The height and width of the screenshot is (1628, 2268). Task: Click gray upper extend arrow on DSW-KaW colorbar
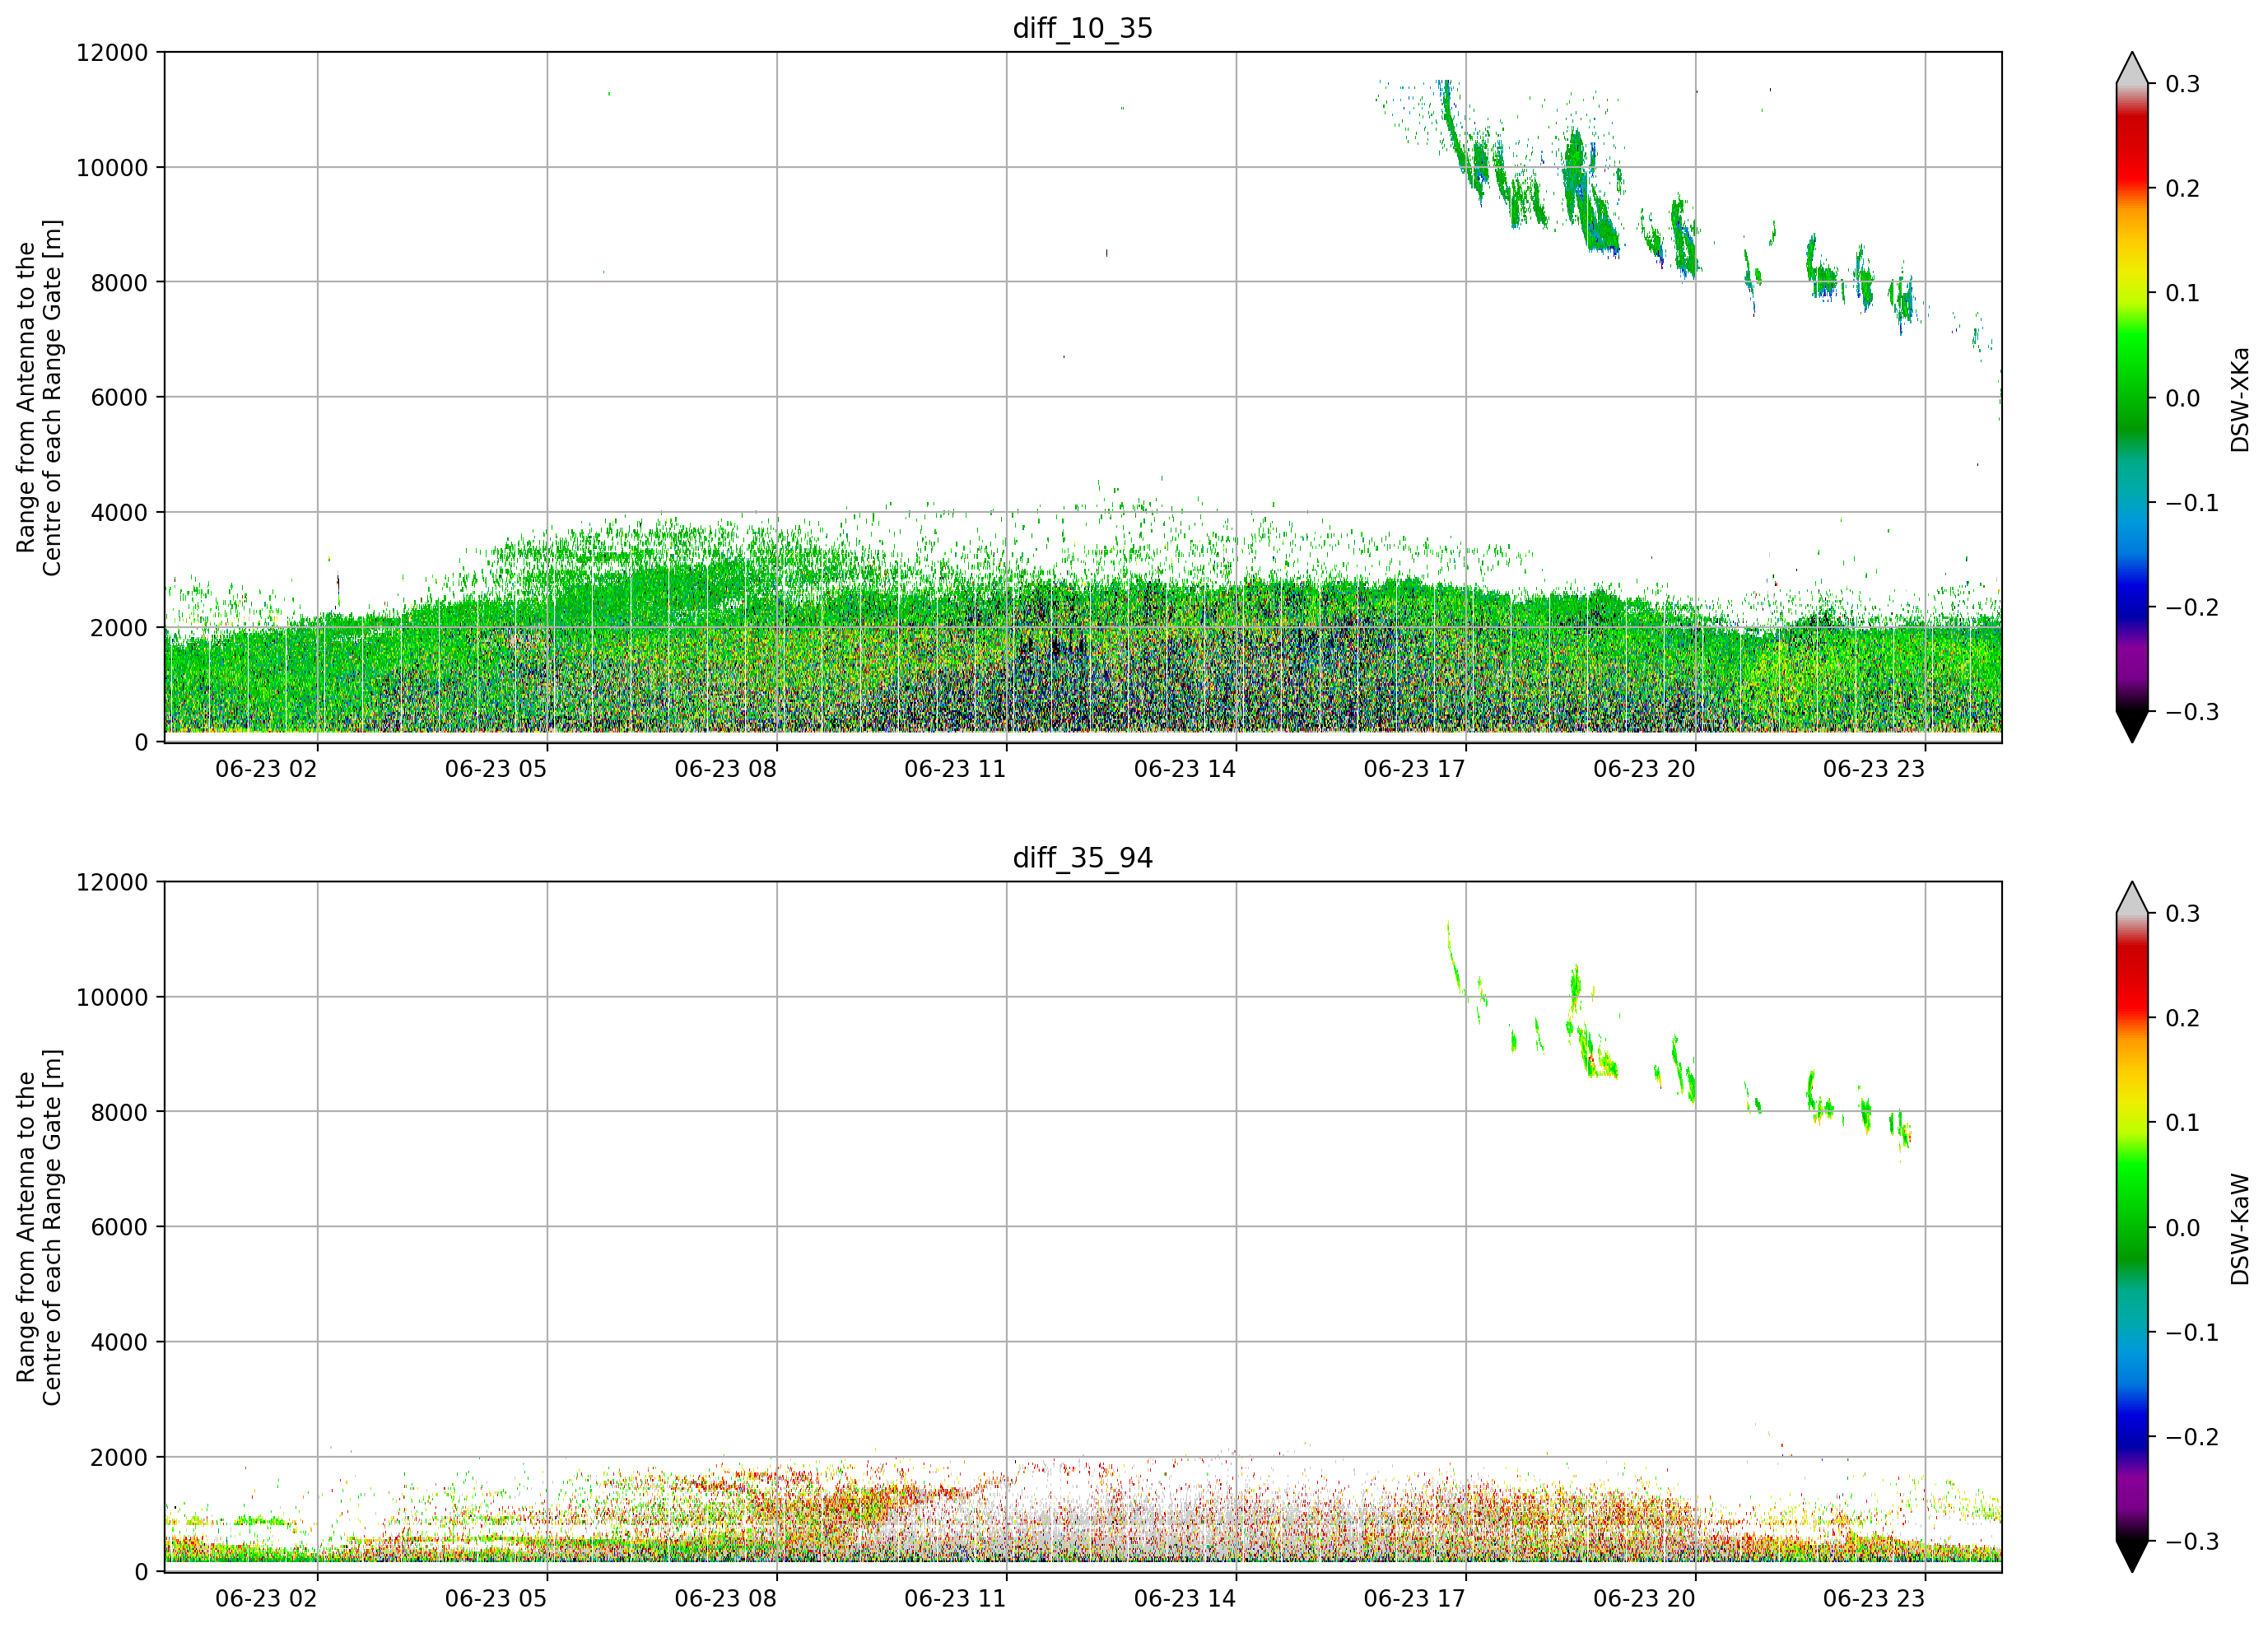tap(2132, 899)
